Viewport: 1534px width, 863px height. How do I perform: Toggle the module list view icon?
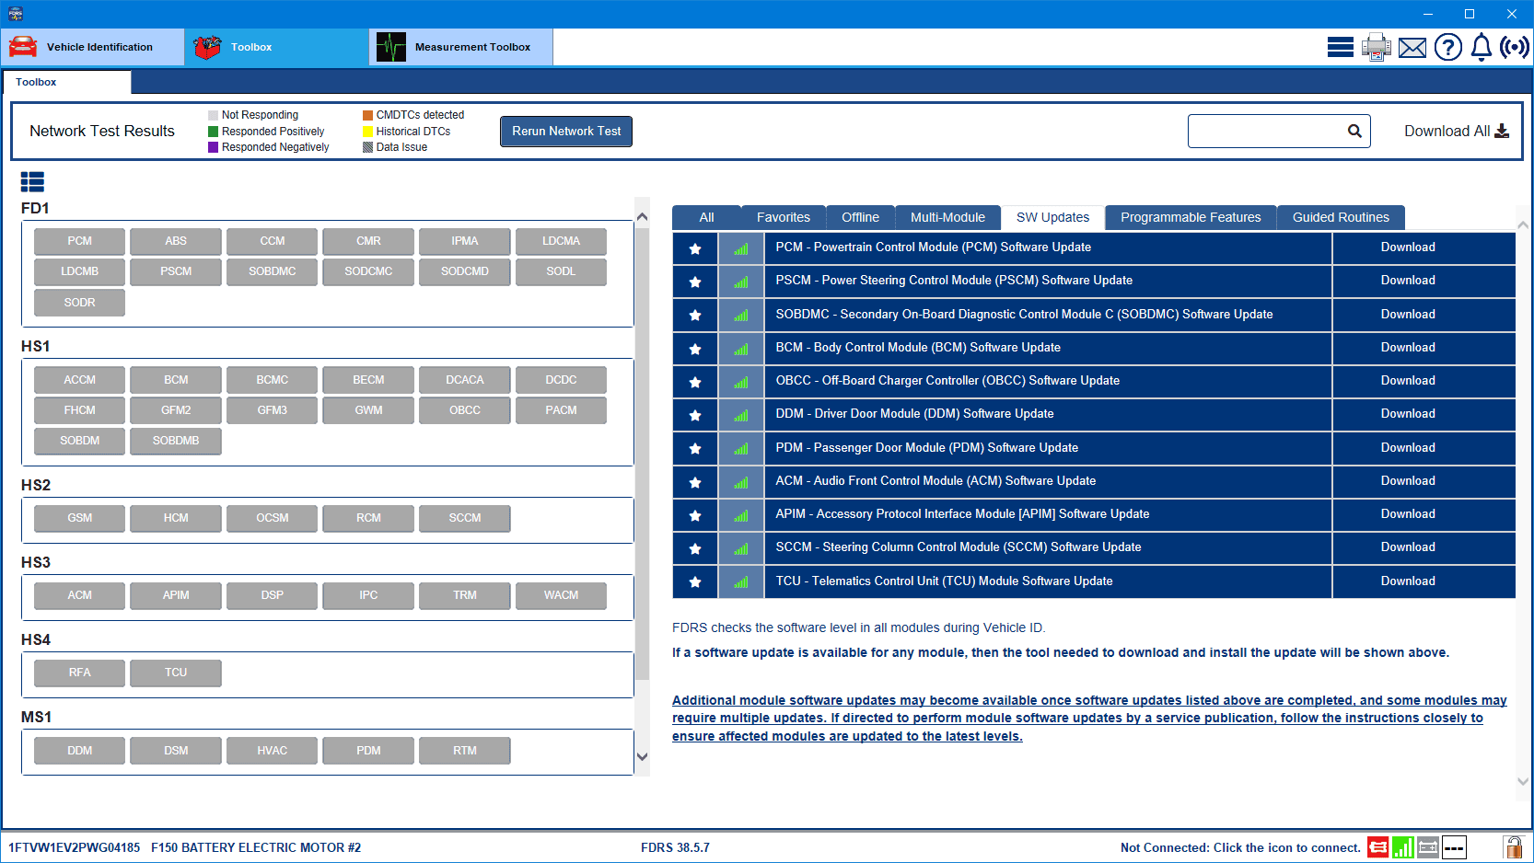click(x=32, y=181)
